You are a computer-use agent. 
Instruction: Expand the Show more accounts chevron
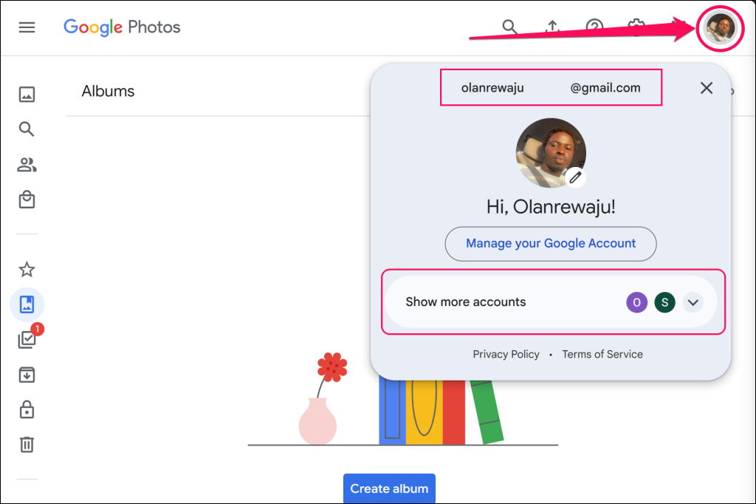(x=693, y=302)
